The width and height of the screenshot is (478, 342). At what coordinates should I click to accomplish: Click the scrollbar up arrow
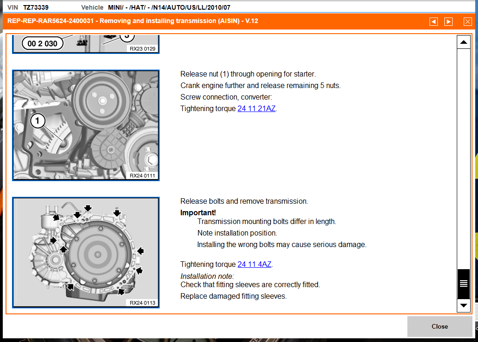point(463,41)
